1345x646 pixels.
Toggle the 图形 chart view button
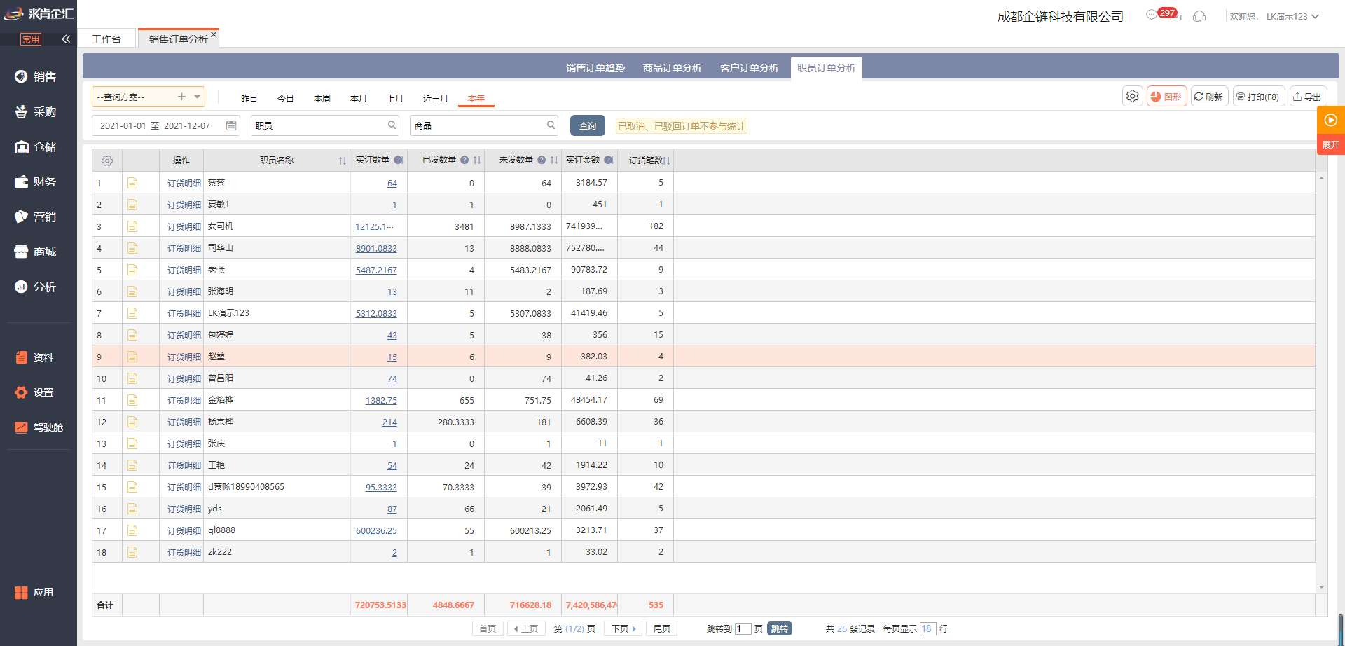click(x=1166, y=97)
